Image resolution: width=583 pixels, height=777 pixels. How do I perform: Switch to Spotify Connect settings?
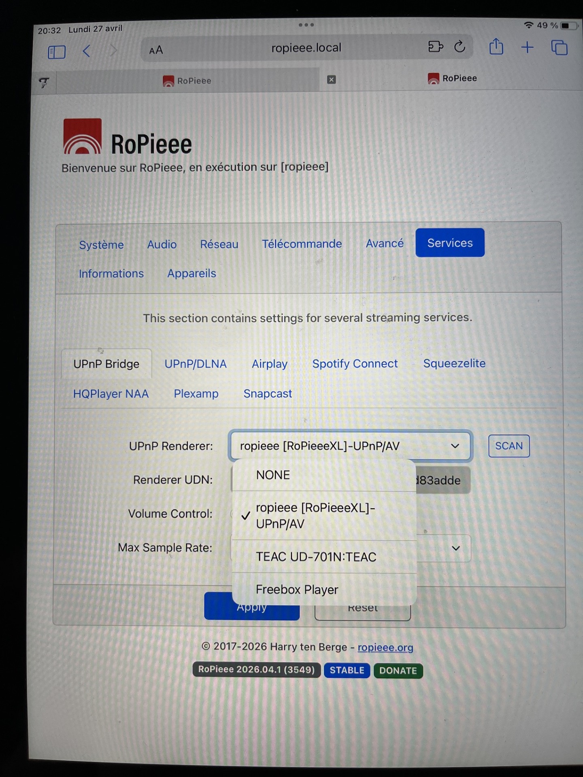[x=355, y=363]
